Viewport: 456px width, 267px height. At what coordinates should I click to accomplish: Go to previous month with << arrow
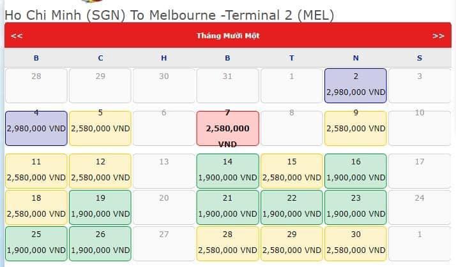(17, 36)
